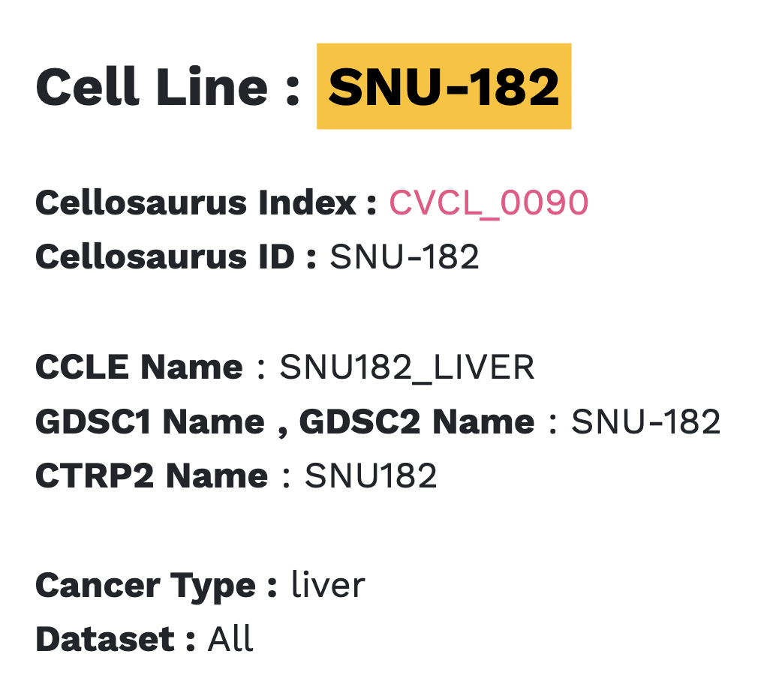Click the "GDSC1 Name" label
The width and height of the screenshot is (782, 699).
tap(150, 421)
